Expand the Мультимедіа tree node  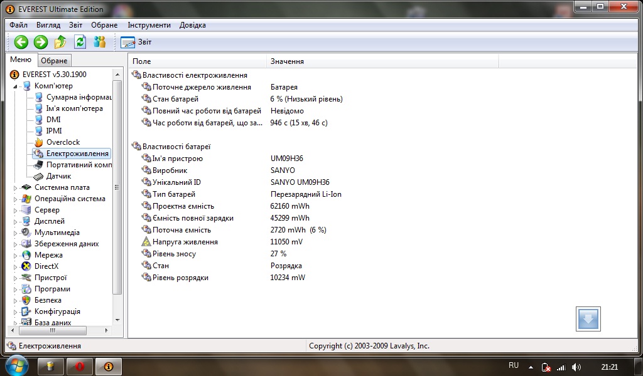[15, 232]
